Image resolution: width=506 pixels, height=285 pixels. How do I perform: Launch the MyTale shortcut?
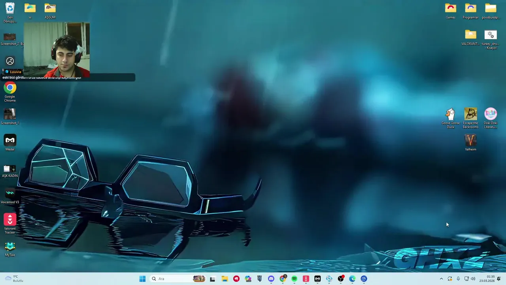(10, 249)
